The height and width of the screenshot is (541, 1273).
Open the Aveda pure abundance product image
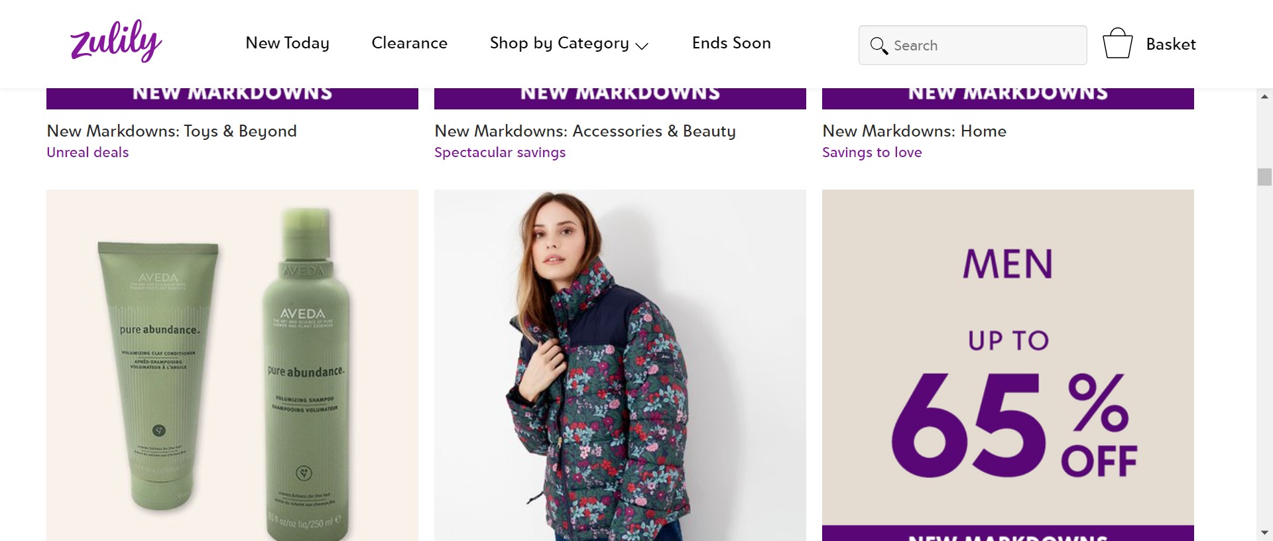click(232, 365)
